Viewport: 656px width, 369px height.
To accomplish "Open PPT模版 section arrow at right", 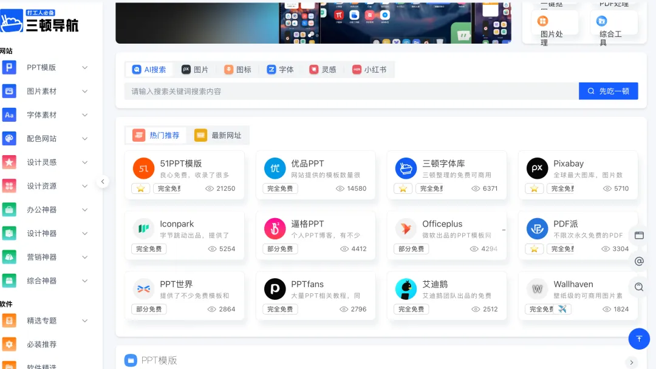I will (632, 362).
